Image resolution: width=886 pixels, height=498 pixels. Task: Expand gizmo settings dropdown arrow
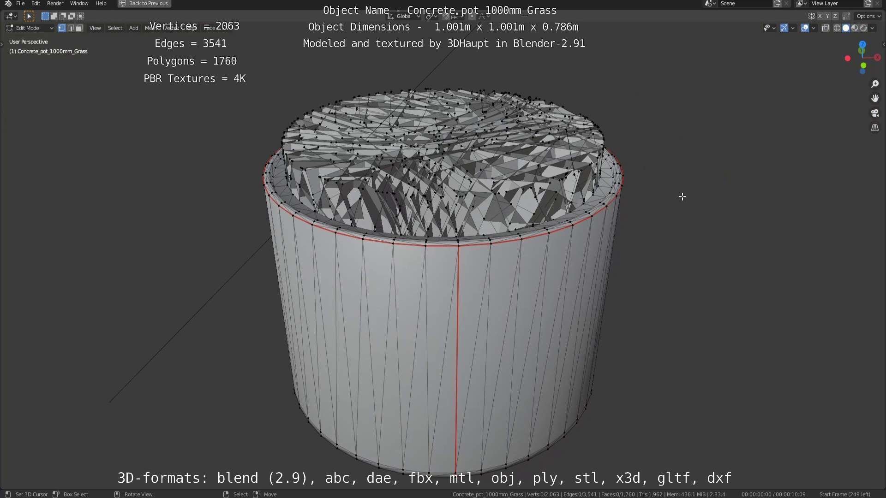click(x=793, y=28)
